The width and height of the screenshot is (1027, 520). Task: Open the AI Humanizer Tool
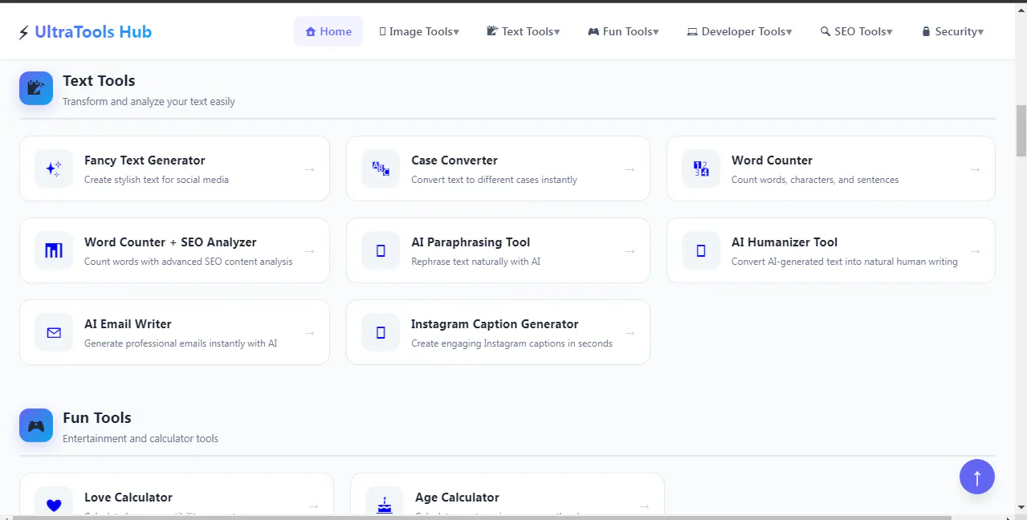coord(831,250)
